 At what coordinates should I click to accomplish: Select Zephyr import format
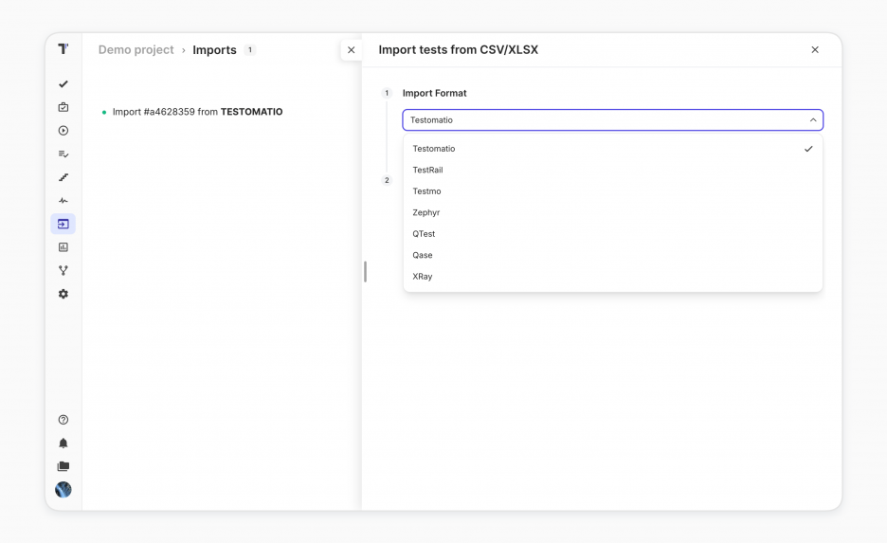pyautogui.click(x=612, y=212)
